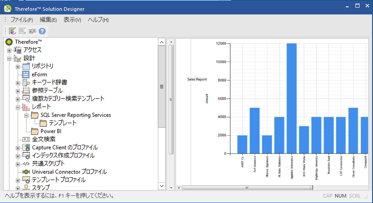
Task: Click the tree scrollbar down arrow
Action: pyautogui.click(x=162, y=186)
